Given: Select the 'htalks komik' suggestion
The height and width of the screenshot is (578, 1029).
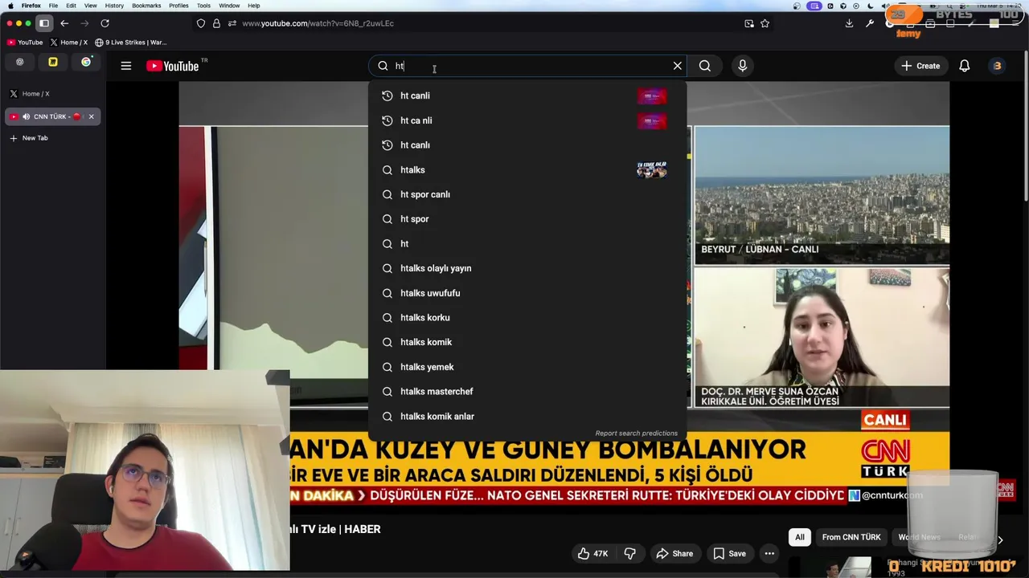Looking at the screenshot, I should 527,342.
